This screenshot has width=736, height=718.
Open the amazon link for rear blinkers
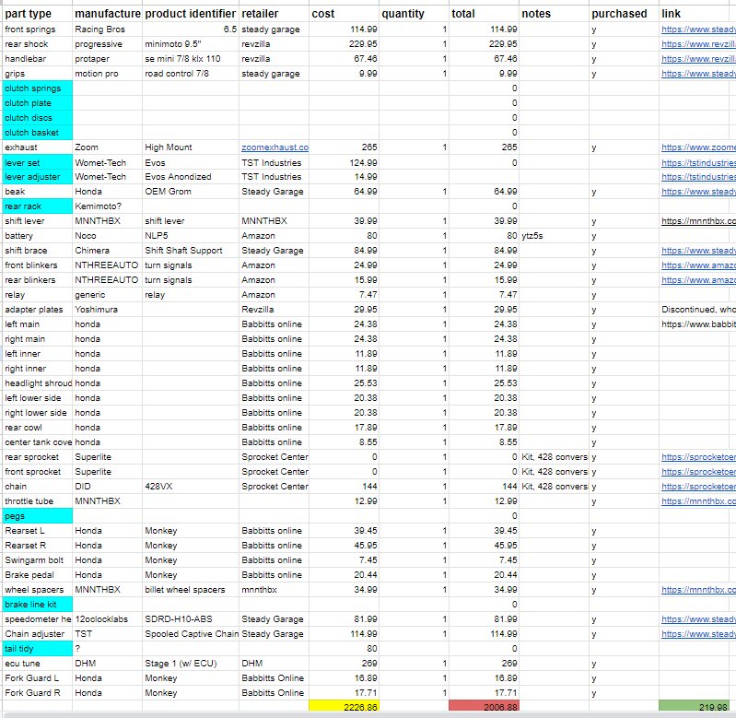(x=698, y=280)
